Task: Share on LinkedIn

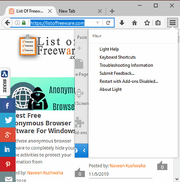Action: pyautogui.click(x=8, y=150)
